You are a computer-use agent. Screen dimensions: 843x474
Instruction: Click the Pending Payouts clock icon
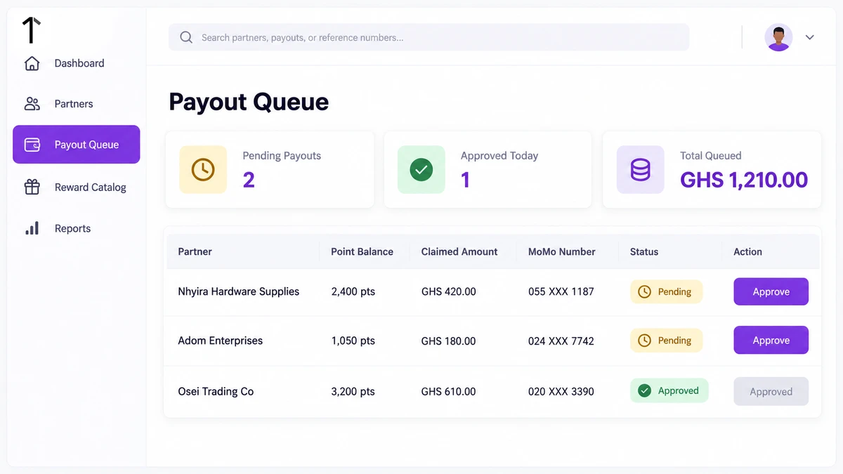[x=203, y=169]
